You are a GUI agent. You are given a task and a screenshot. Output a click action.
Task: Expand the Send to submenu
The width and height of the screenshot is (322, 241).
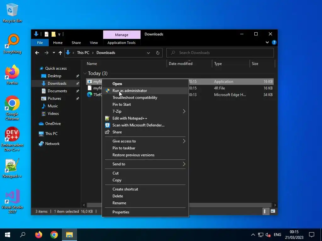(145, 164)
